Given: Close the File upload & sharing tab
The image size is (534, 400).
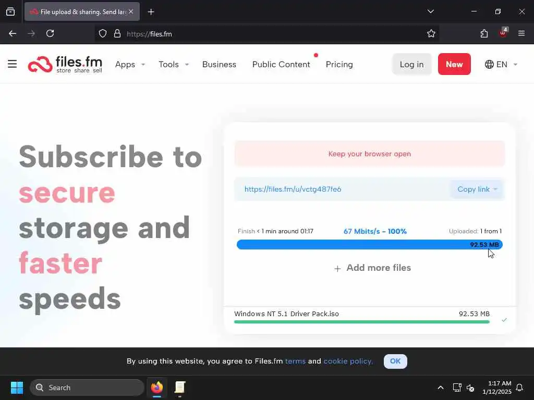Looking at the screenshot, I should tap(131, 11).
